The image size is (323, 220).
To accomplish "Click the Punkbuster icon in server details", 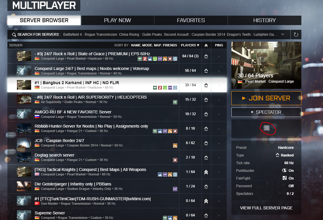I will pos(284,170).
